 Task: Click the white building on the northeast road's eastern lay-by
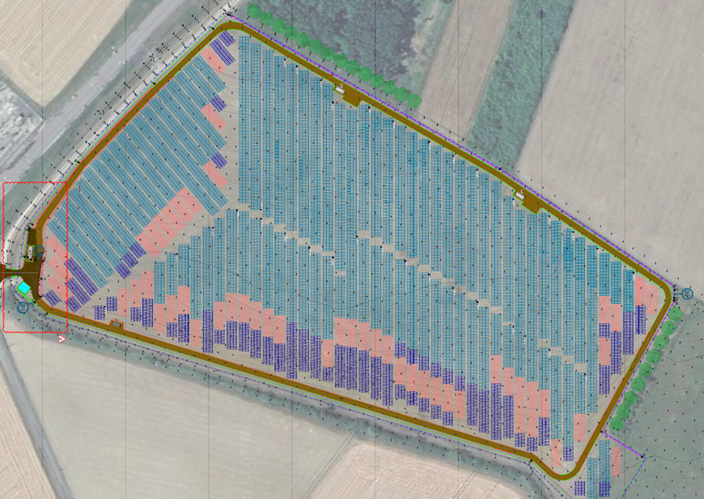pos(521,194)
